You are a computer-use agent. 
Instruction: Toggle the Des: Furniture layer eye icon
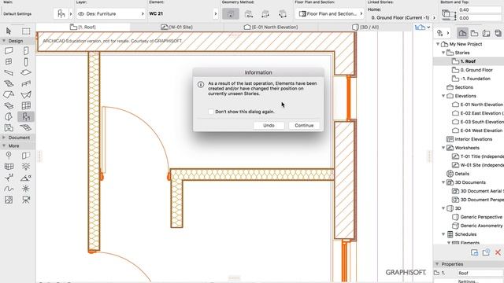[x=81, y=14]
